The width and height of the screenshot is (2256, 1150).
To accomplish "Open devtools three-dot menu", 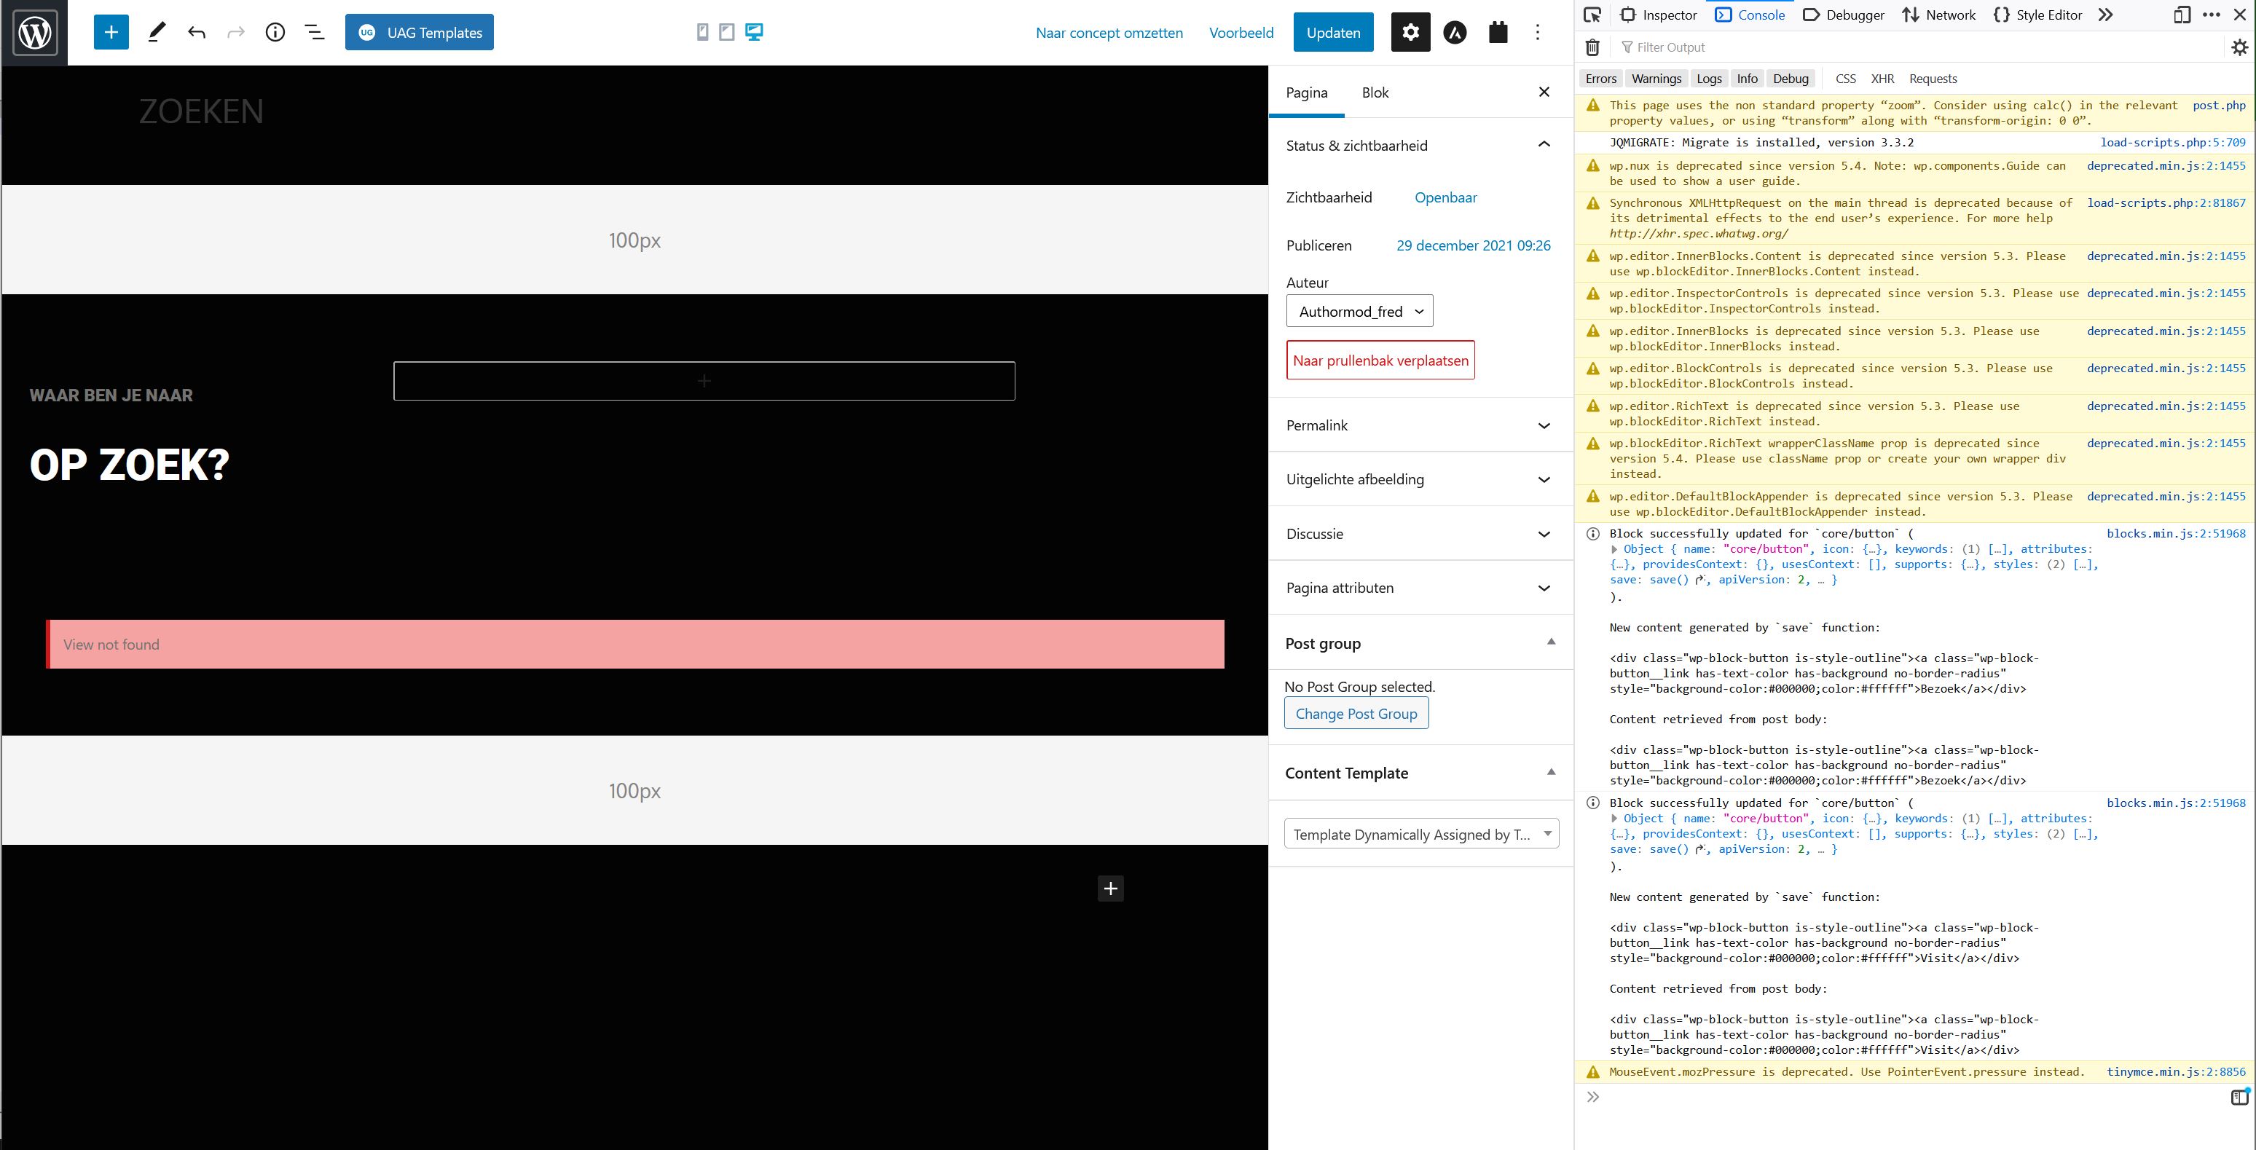I will 2212,15.
